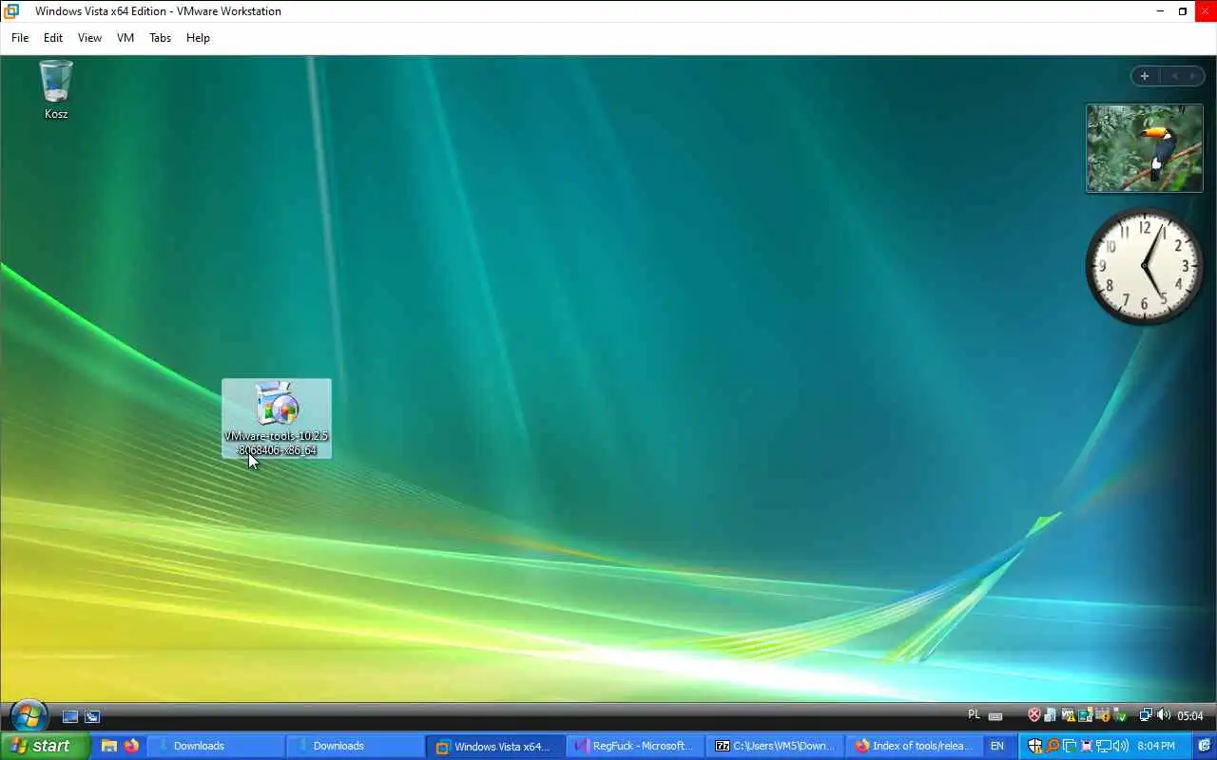Click the Vista tray network computers icon
The width and height of the screenshot is (1217, 760).
(x=1146, y=715)
